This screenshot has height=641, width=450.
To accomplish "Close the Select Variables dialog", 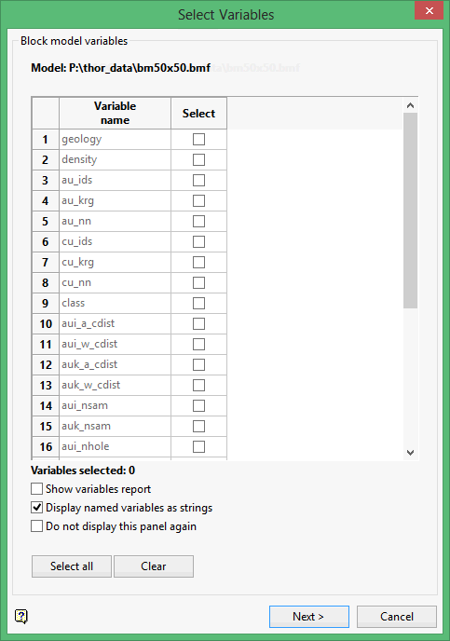I will (x=429, y=10).
